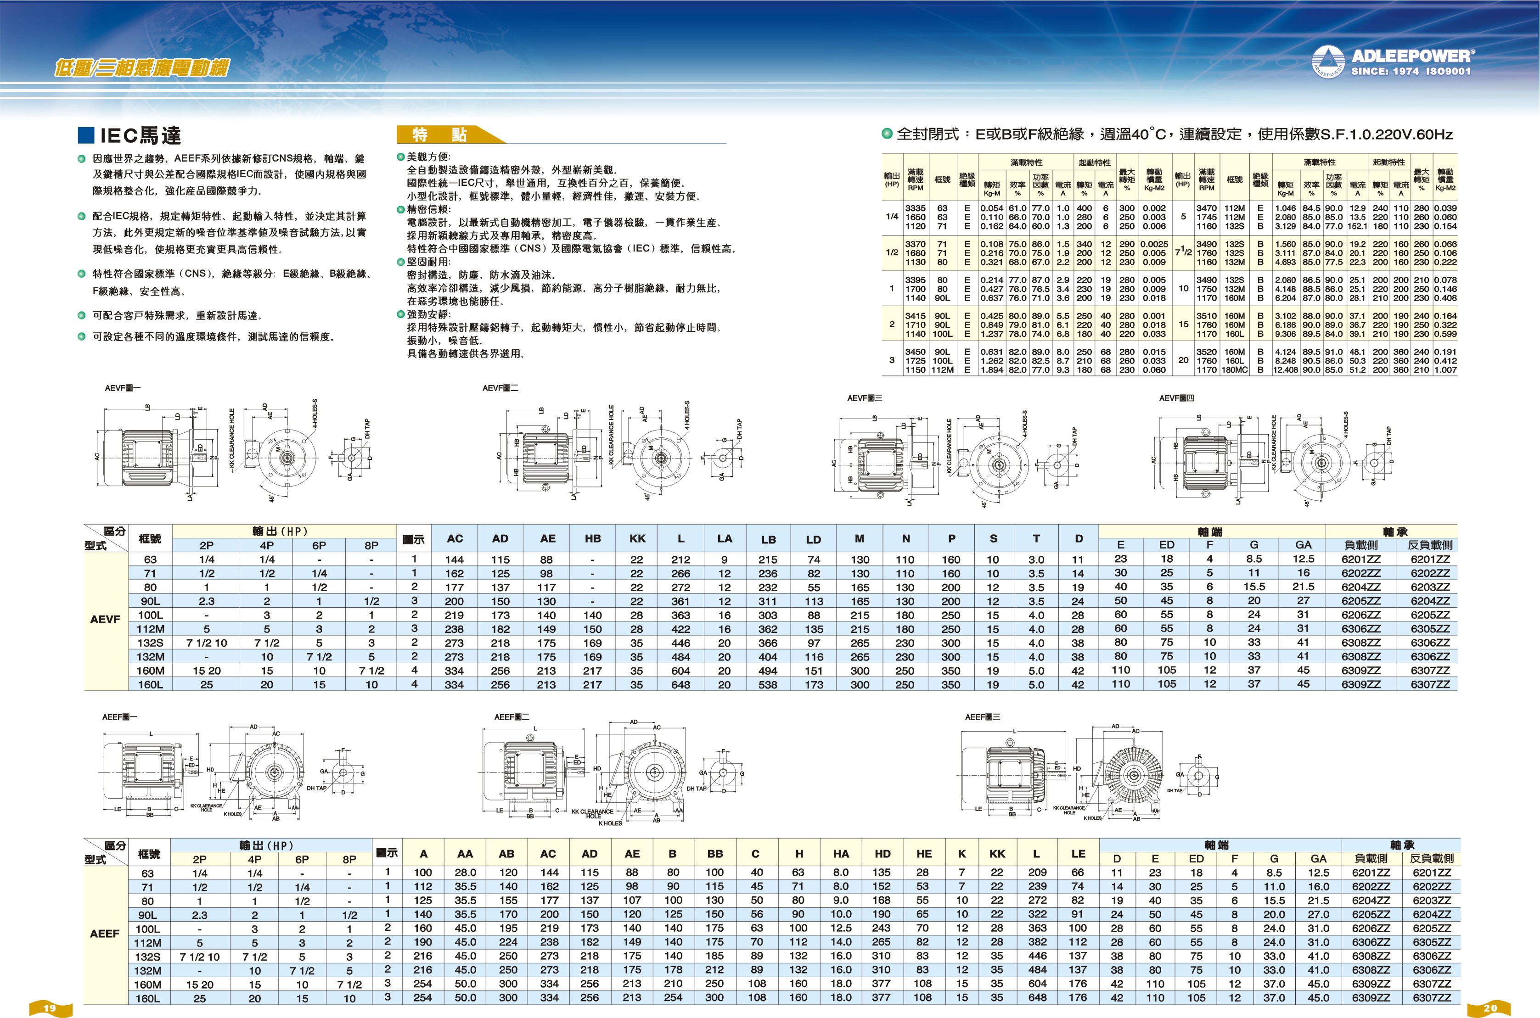This screenshot has height=1018, width=1540.
Task: Click page number 20 badge
Action: point(1490,1008)
